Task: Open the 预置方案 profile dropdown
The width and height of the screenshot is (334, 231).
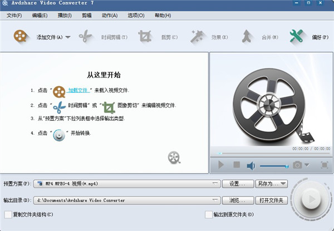Action: tap(127, 184)
